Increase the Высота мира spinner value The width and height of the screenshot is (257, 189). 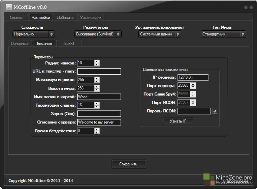coord(97,87)
